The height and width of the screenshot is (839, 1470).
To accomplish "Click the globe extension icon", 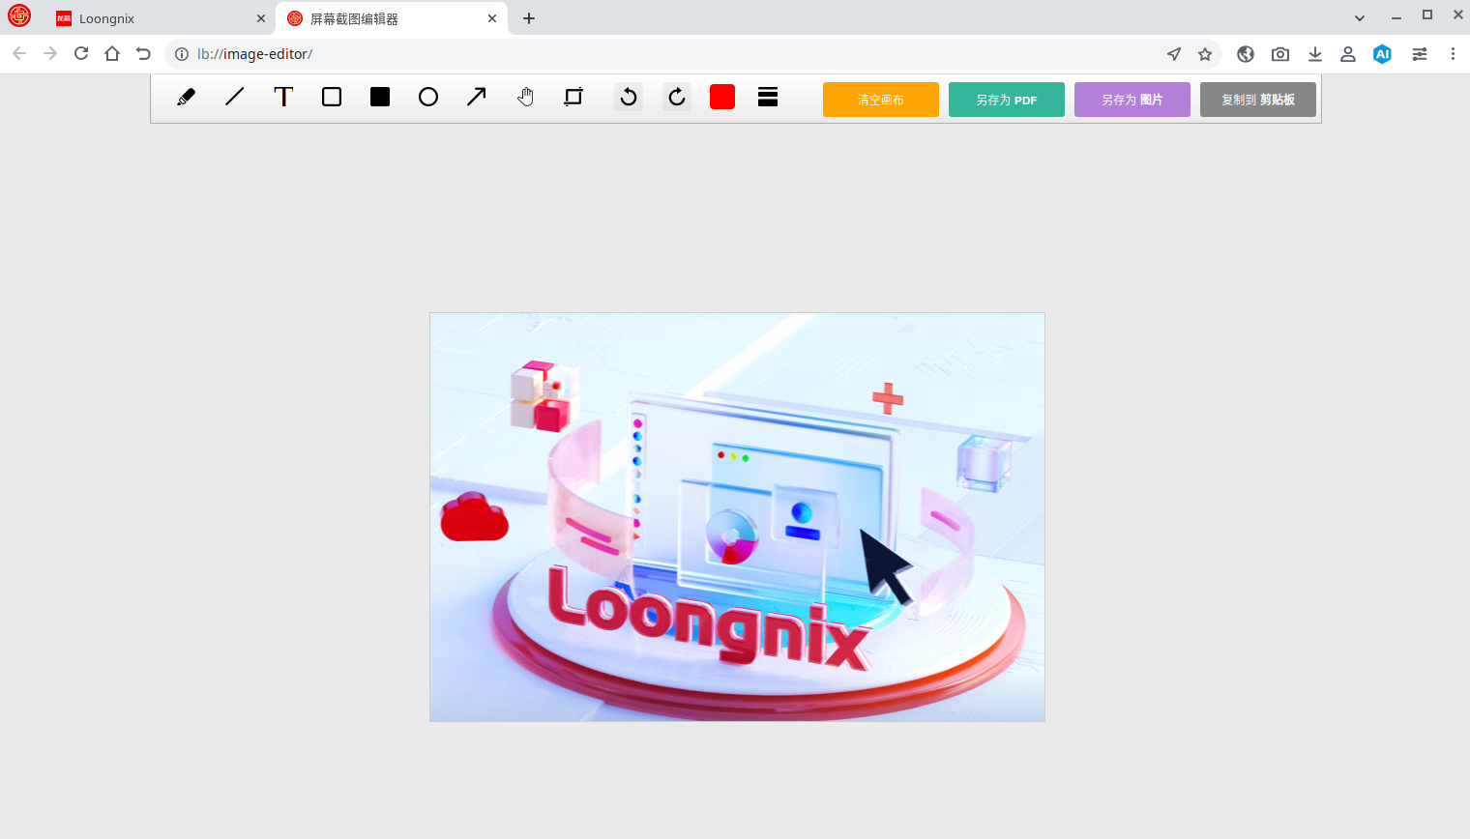I will pos(1246,54).
